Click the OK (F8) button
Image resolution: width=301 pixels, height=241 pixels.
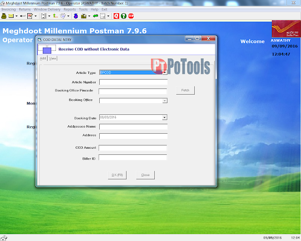click(x=117, y=175)
